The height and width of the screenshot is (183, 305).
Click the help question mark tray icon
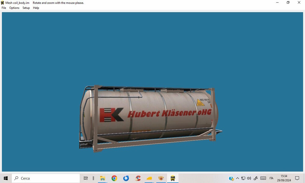(x=231, y=178)
